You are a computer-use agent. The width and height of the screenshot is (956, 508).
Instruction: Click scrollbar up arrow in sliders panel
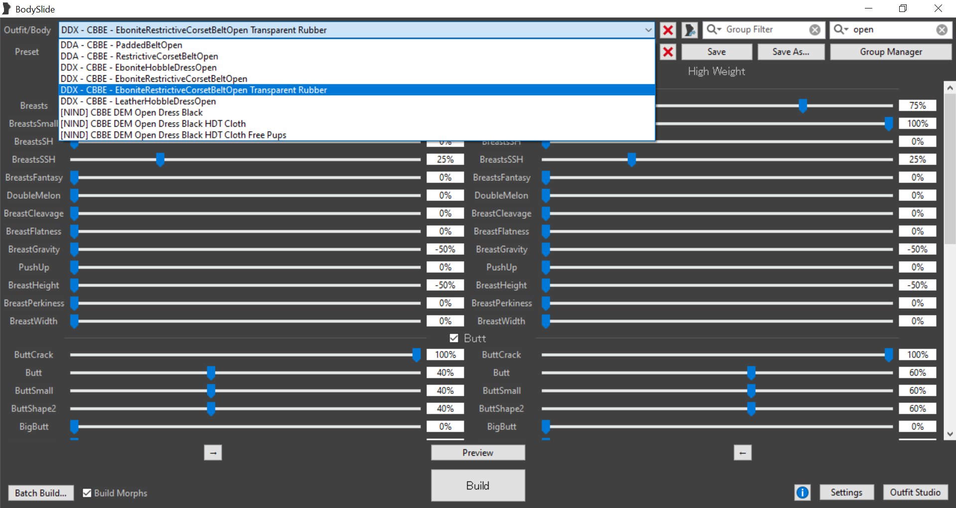click(950, 88)
